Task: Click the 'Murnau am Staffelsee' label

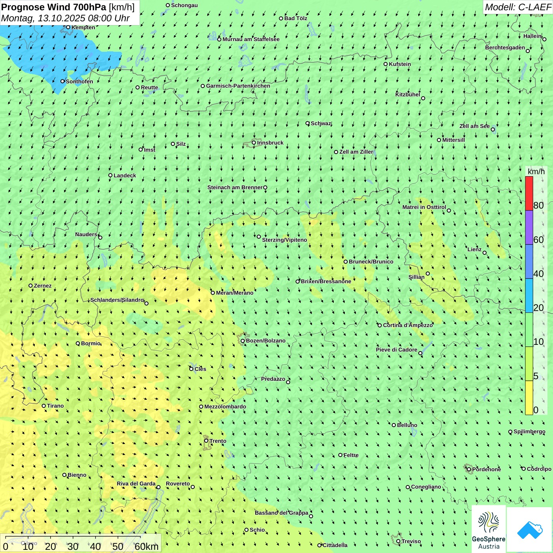Action: [x=251, y=39]
